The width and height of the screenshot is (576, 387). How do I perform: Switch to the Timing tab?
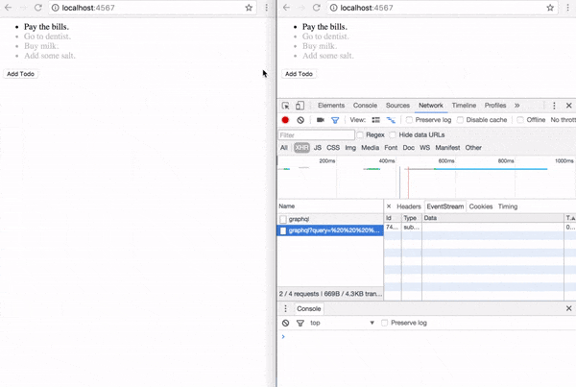coord(508,206)
